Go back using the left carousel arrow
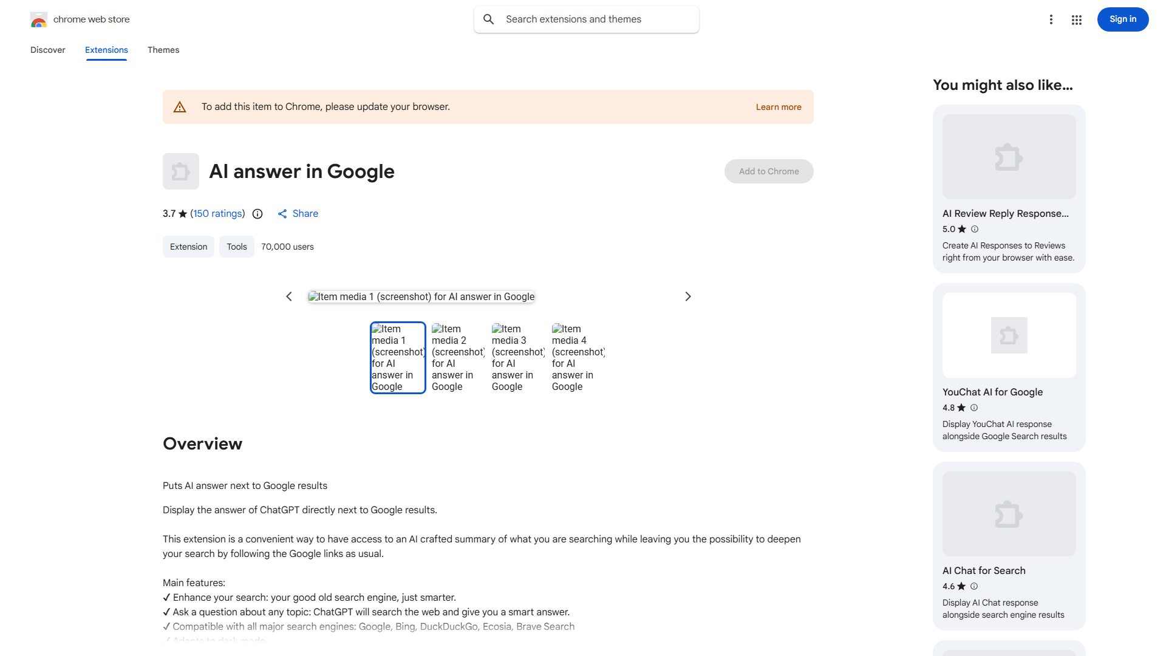 [x=289, y=296]
